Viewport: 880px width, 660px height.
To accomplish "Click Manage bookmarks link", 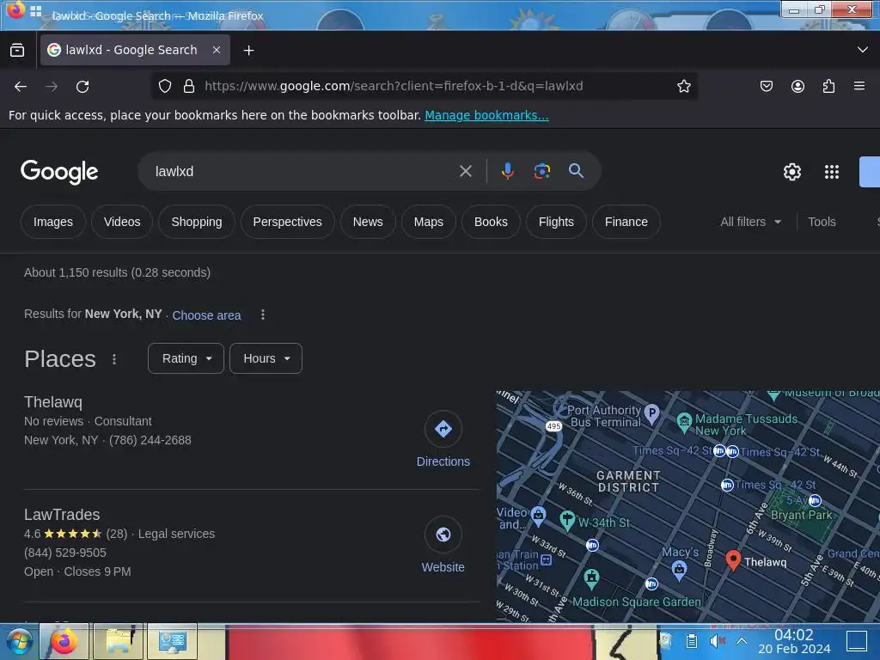I will 486,115.
